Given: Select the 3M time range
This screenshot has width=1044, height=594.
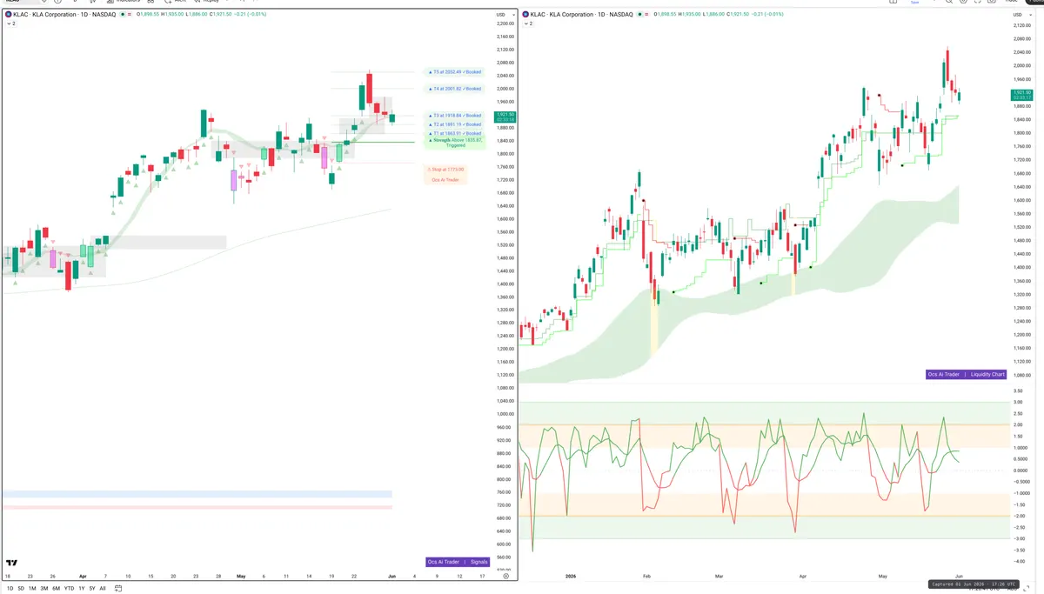Looking at the screenshot, I should coord(44,588).
